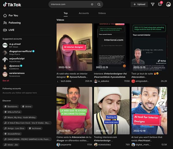This screenshot has height=149, width=173.
Task: Open the profile avatar menu
Action: [x=168, y=4]
